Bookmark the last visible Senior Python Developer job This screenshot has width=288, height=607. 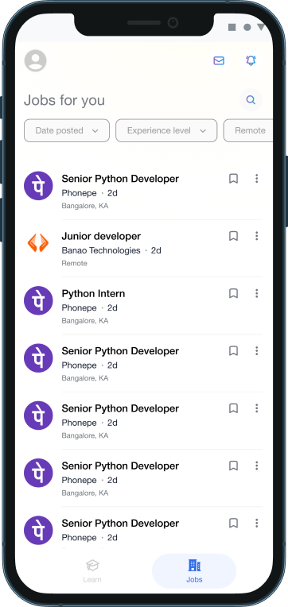click(233, 523)
